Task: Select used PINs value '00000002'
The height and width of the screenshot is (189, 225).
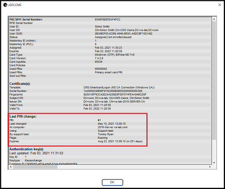Action: pyautogui.click(x=101, y=69)
